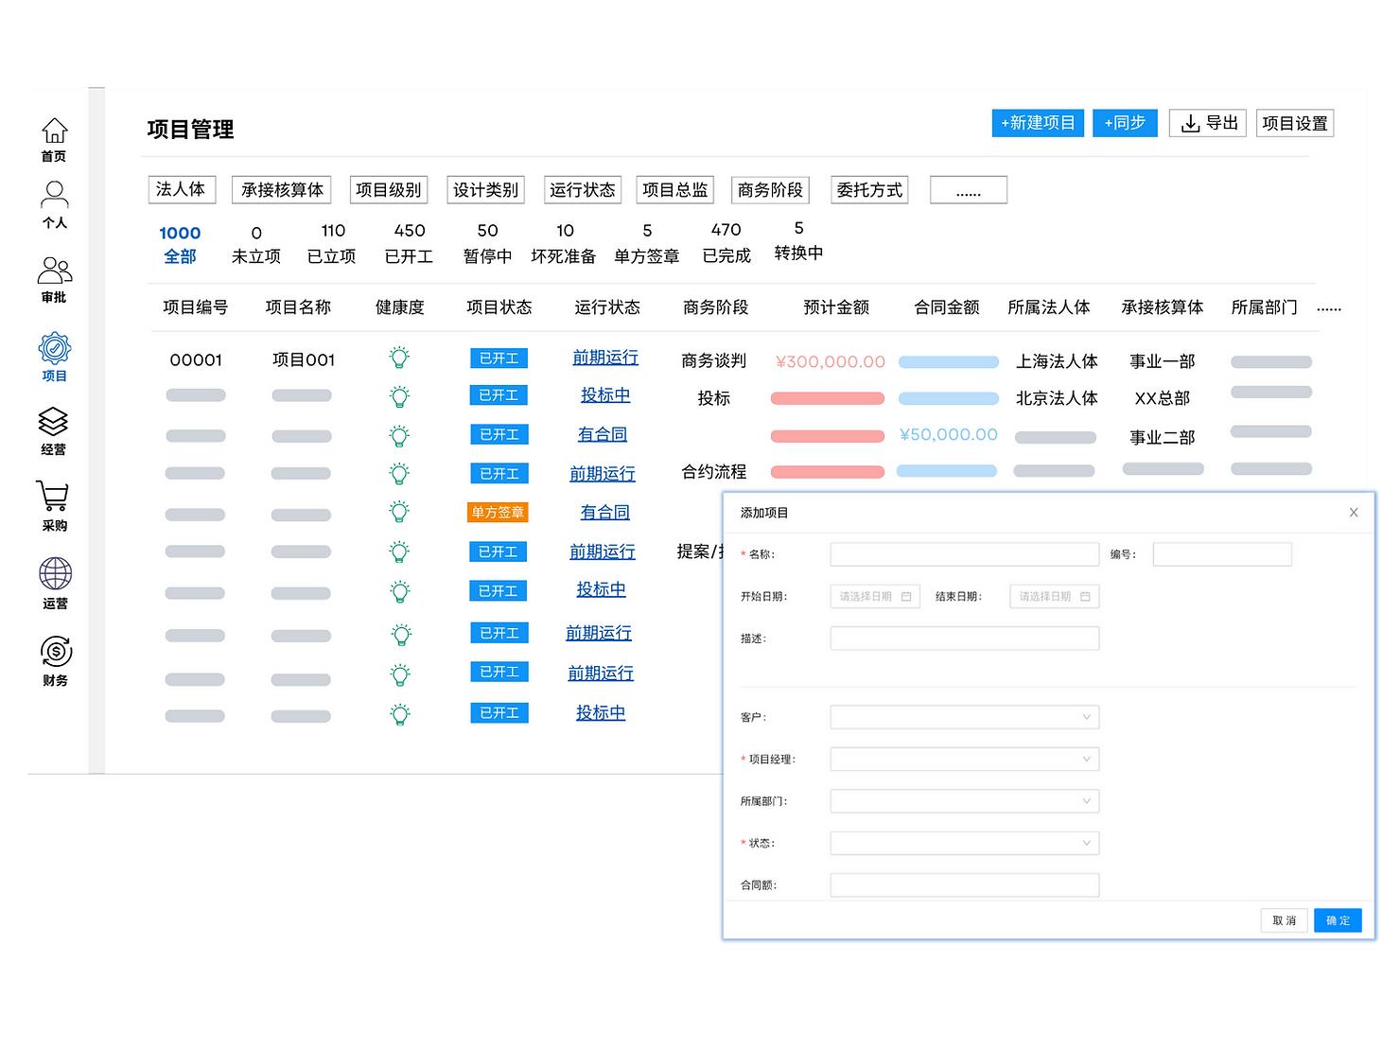The width and height of the screenshot is (1400, 1050).
Task: Select the 采购 procurement cart icon
Action: pos(54,497)
